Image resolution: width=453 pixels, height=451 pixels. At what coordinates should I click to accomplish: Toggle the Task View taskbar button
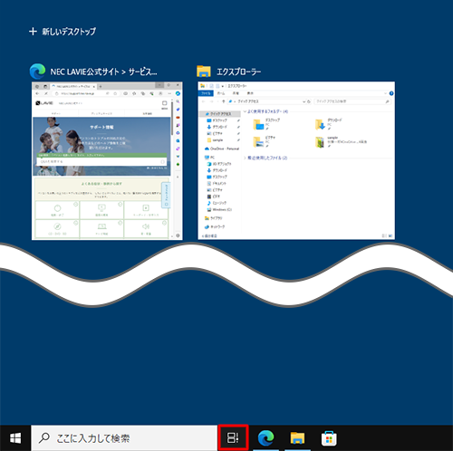coord(233,437)
